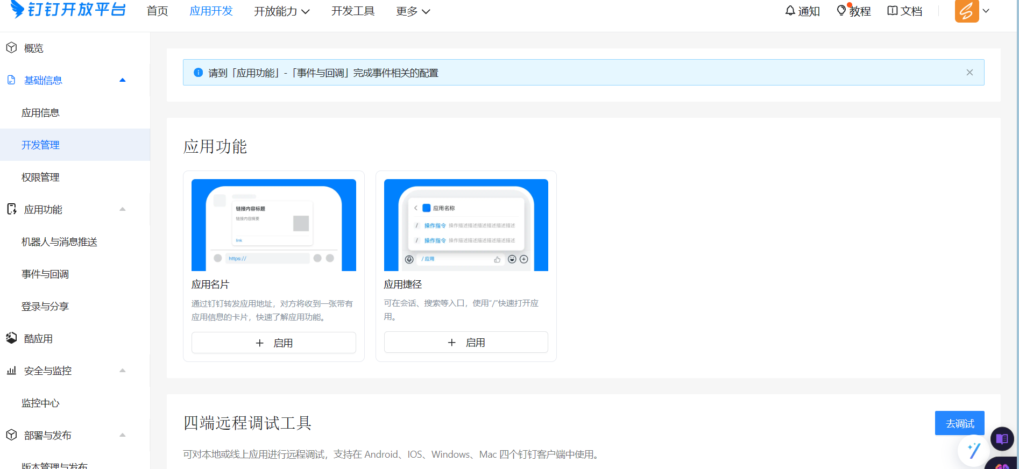Click the plus icon in 应用捷径 enable button

click(x=452, y=343)
